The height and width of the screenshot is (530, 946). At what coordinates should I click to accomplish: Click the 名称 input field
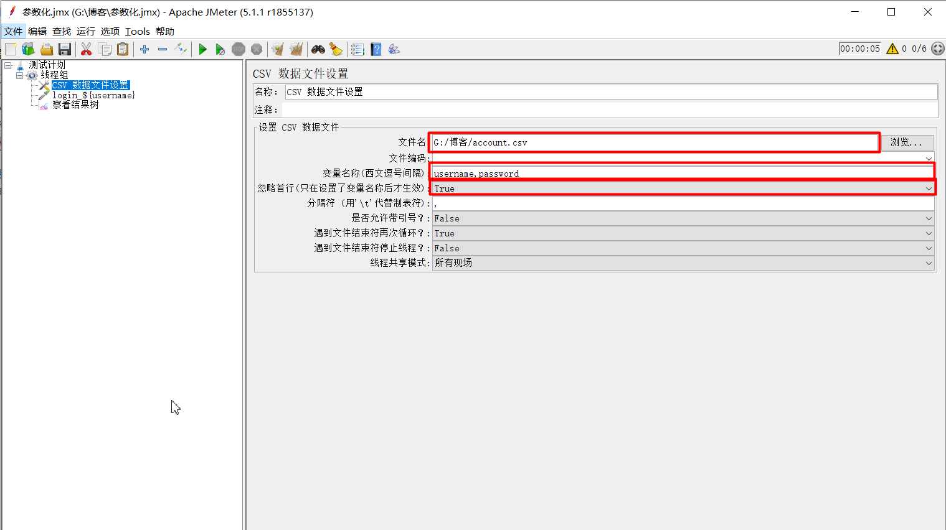611,91
